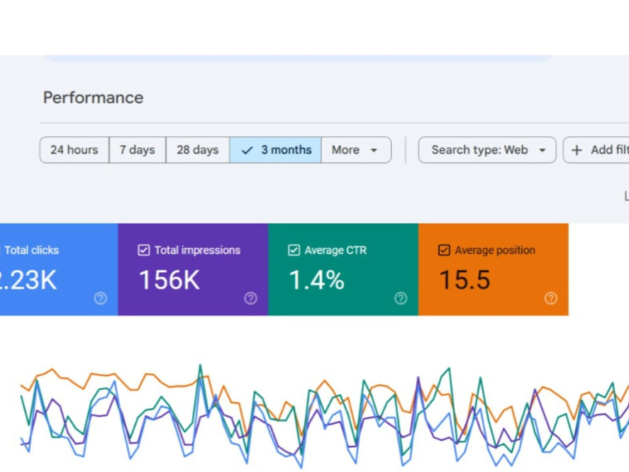The width and height of the screenshot is (629, 472).
Task: Open help icon on Total impressions card
Action: (x=251, y=298)
